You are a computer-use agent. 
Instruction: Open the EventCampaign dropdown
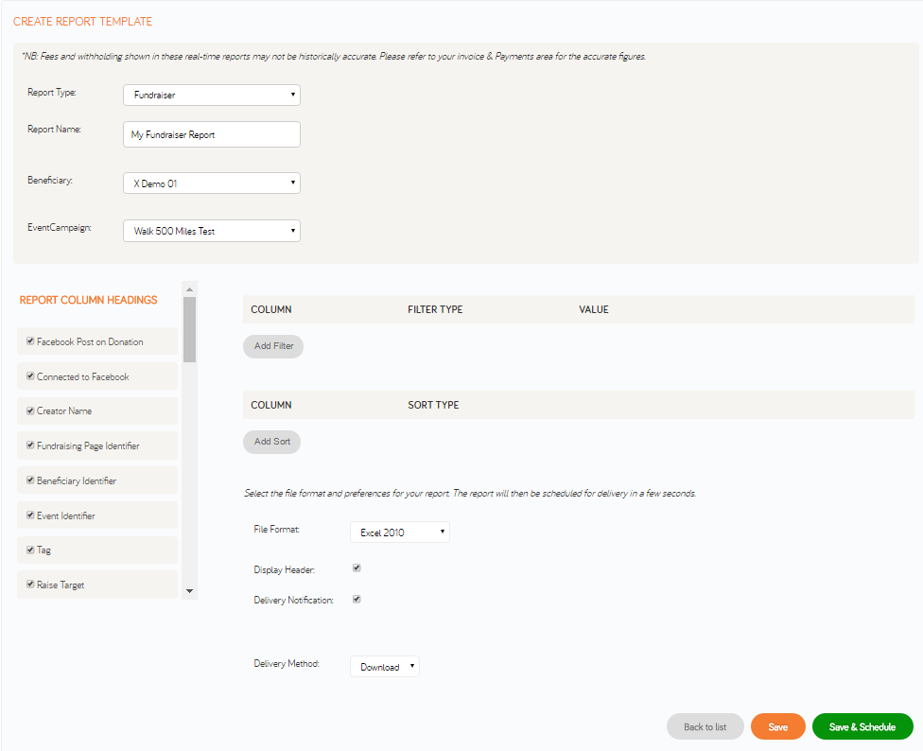[211, 230]
